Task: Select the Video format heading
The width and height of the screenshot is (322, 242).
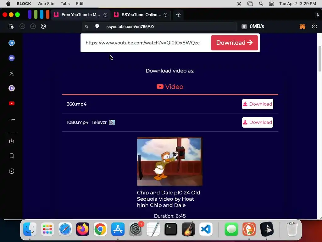Action: pos(170,87)
